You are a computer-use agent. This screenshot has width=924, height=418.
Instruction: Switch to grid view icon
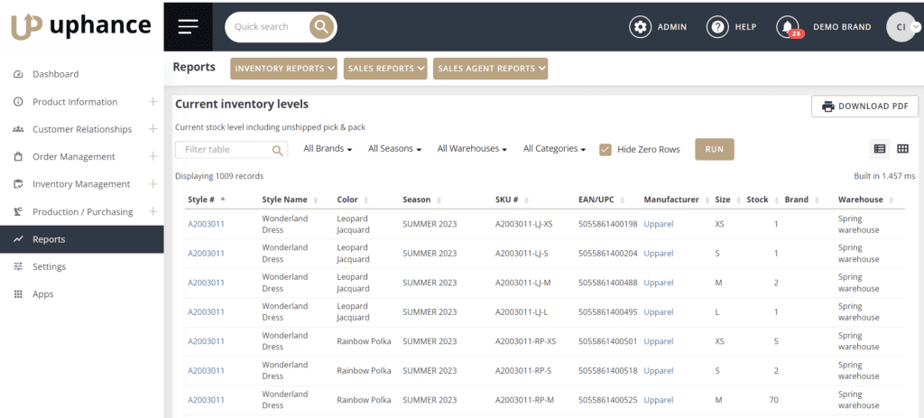tap(902, 149)
